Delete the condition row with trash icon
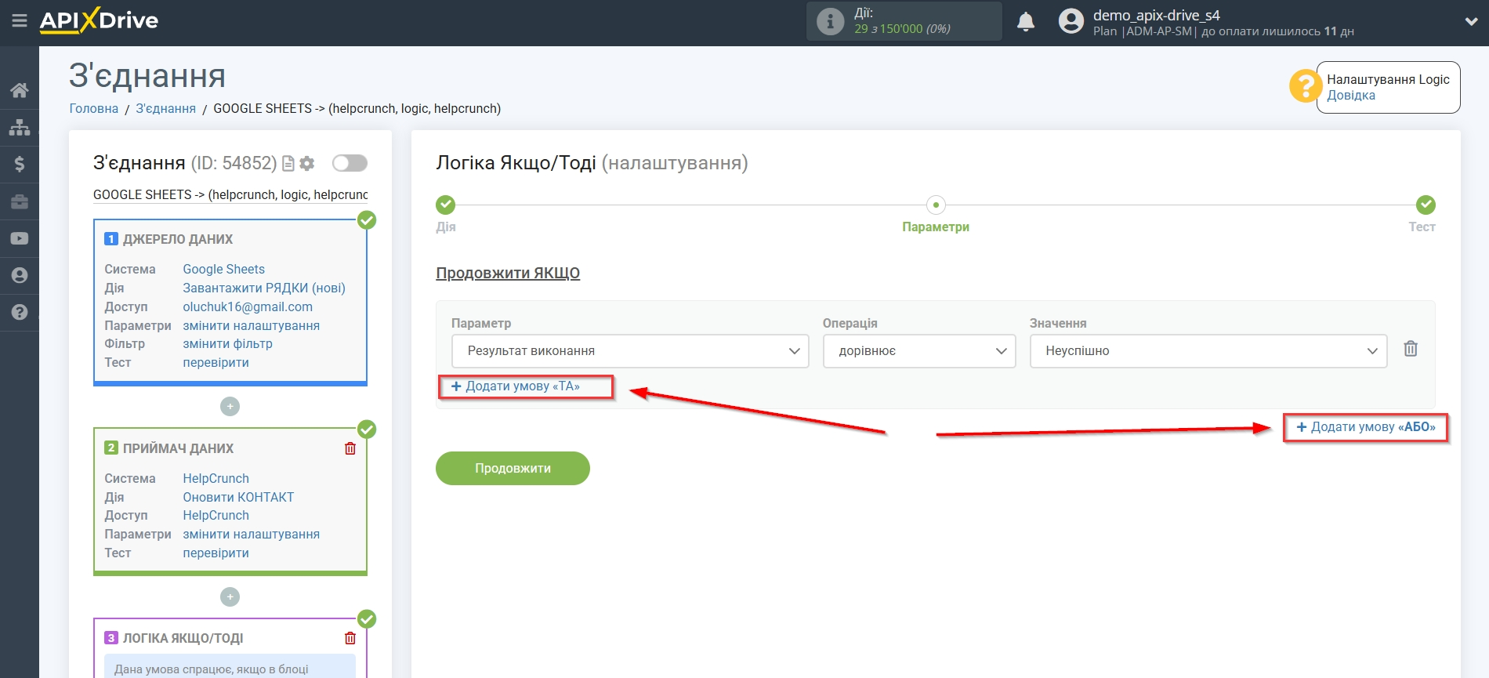The image size is (1489, 678). pyautogui.click(x=1411, y=349)
